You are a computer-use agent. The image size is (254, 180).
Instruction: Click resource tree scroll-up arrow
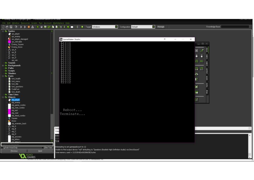tap(52, 31)
